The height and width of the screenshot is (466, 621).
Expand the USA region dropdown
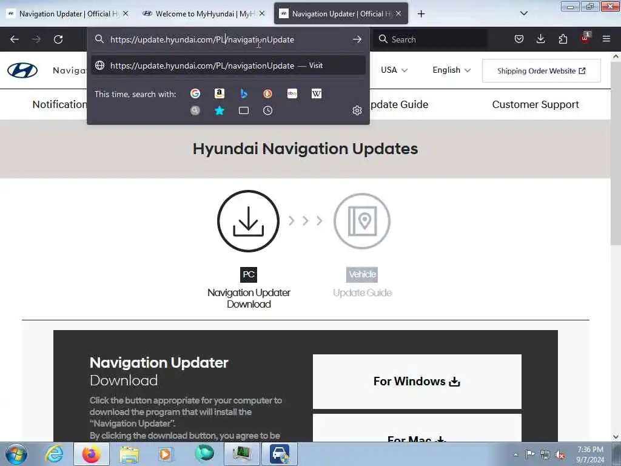coord(394,70)
